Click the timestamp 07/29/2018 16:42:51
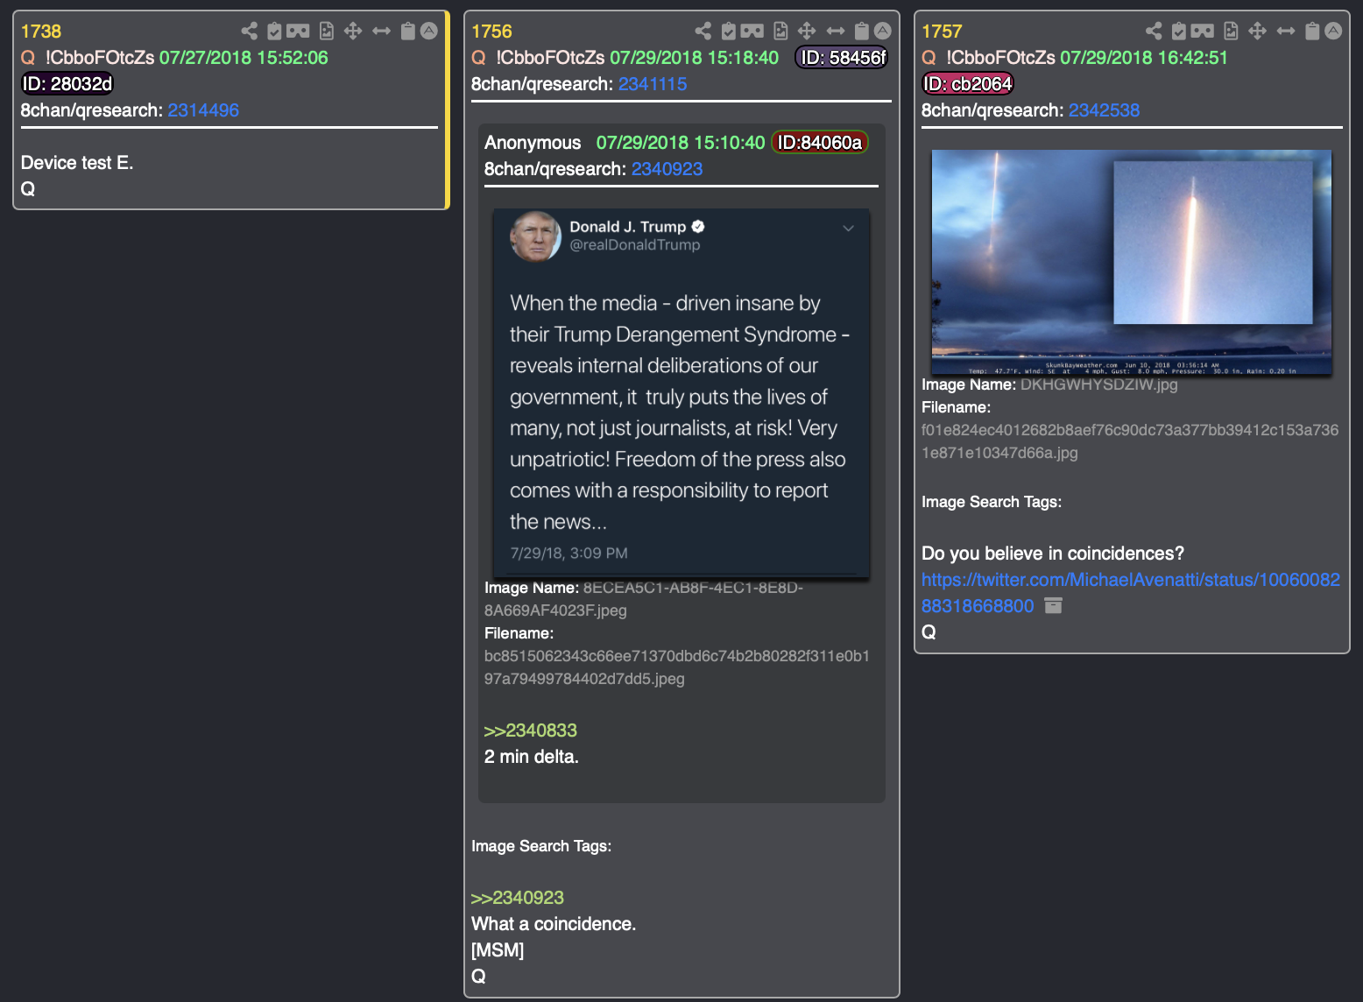The image size is (1363, 1002). 1144,58
